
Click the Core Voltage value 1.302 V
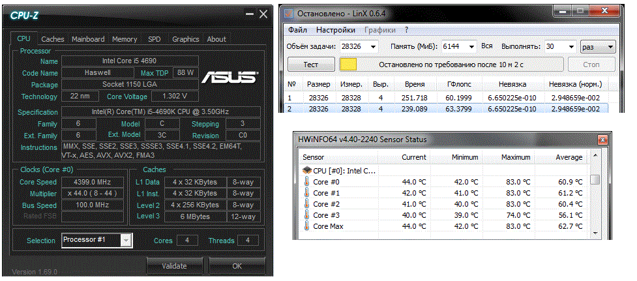tap(175, 96)
